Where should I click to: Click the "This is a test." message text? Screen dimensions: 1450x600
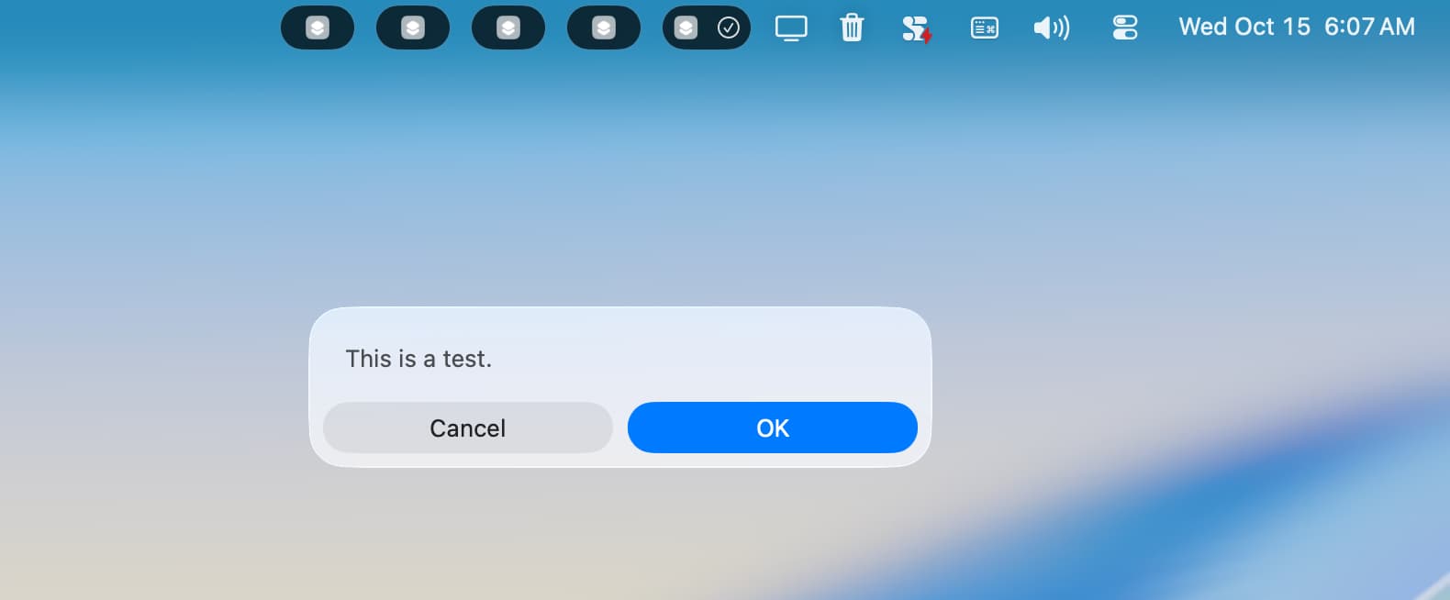418,359
